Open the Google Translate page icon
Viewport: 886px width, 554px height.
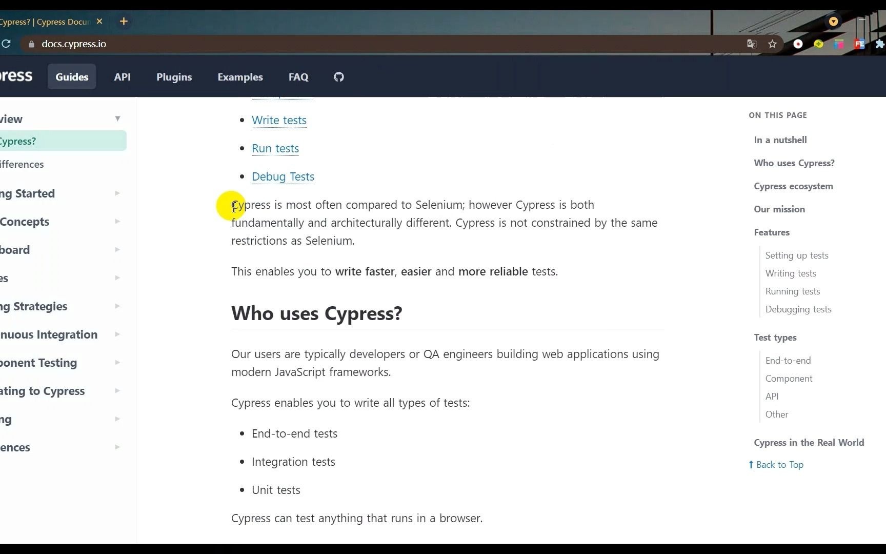coord(752,44)
